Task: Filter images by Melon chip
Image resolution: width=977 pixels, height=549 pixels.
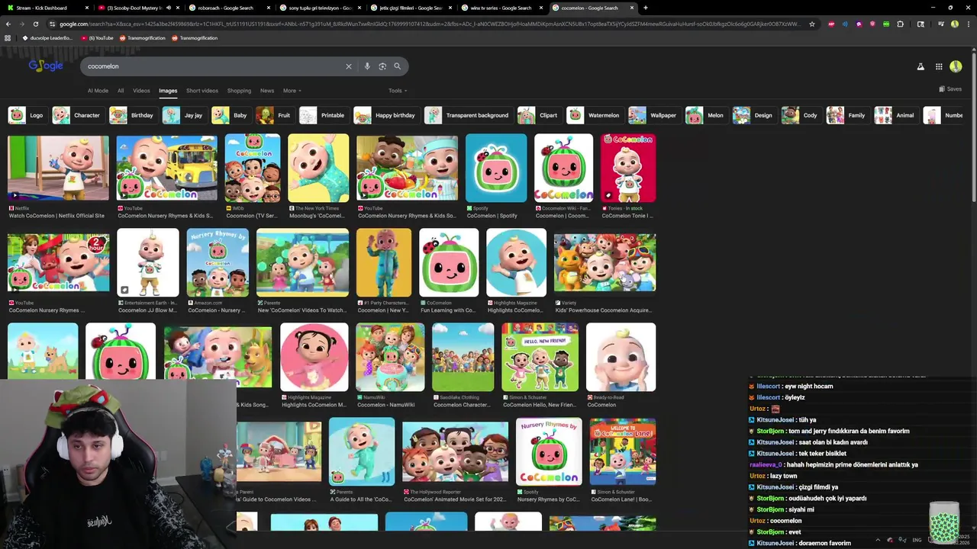Action: [x=705, y=115]
